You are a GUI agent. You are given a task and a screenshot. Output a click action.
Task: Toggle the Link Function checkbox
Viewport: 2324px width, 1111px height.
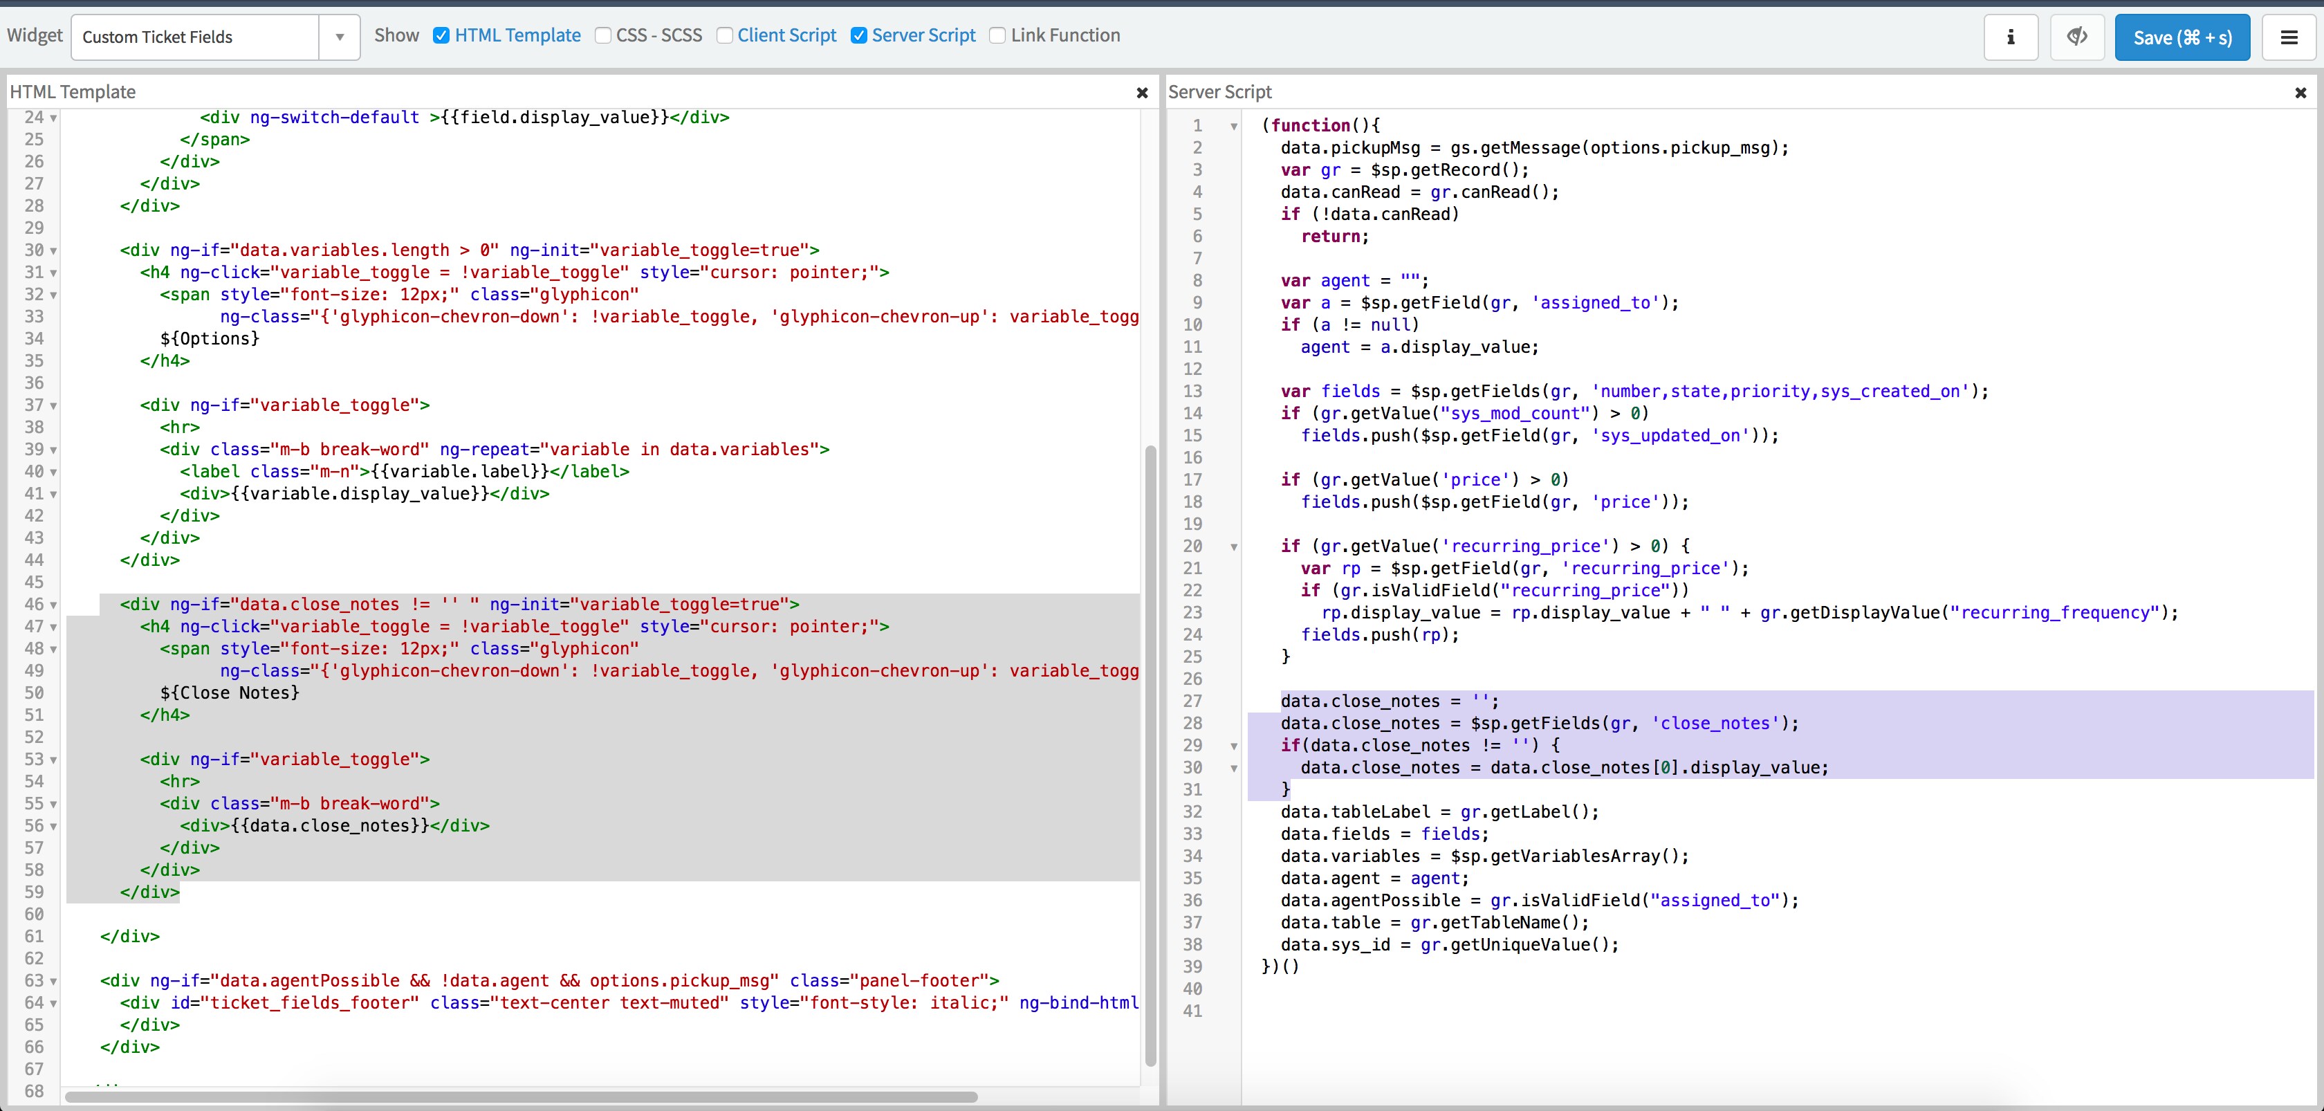pos(997,35)
